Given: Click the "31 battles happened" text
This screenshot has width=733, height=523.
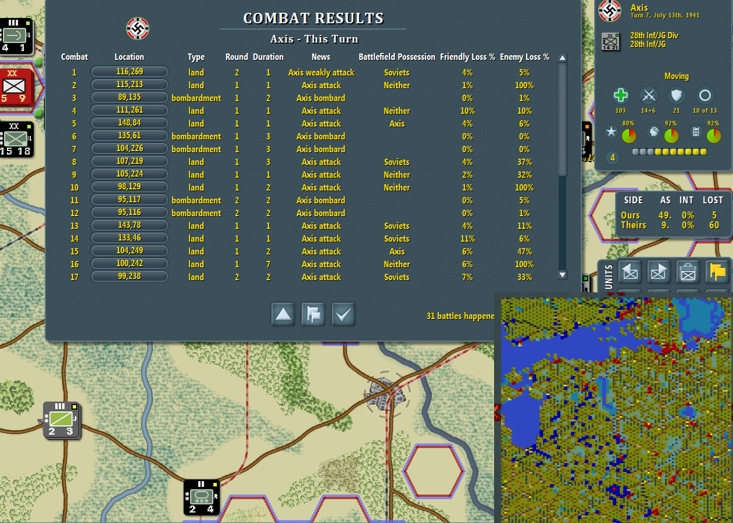Looking at the screenshot, I should click(x=460, y=316).
